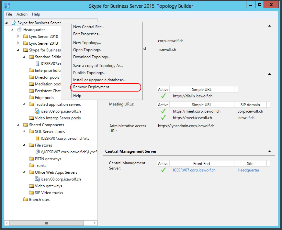Collapse the Standard Edition Front End node
This screenshot has width=282, height=230.
(x=24, y=57)
